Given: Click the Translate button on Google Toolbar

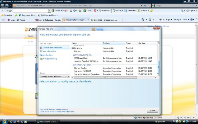Looking at the screenshot, I should point(130,11).
